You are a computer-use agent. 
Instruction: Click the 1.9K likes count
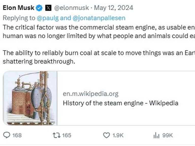coord(118,135)
